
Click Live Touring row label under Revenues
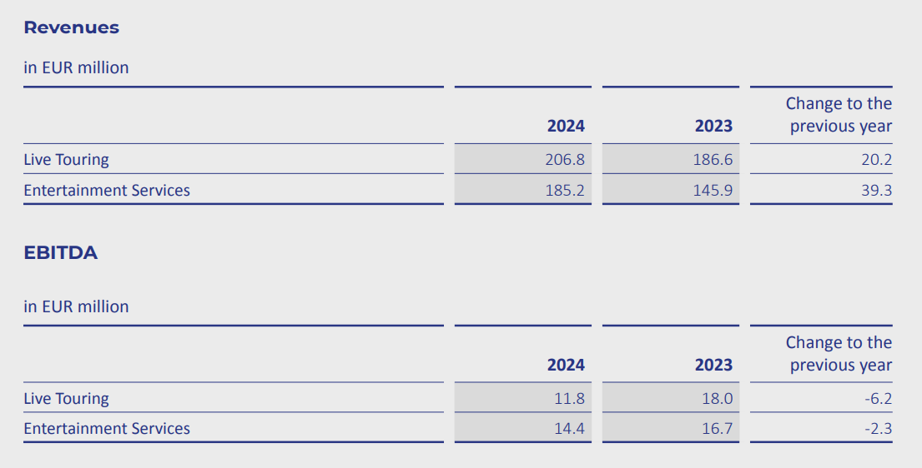tap(66, 159)
